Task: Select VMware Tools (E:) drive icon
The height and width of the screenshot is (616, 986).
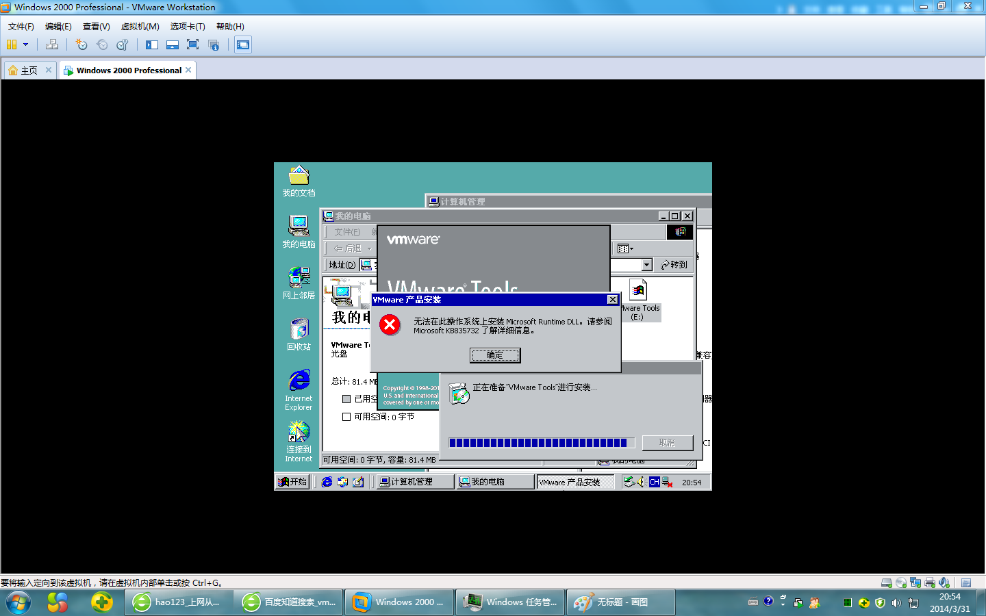Action: (x=639, y=300)
